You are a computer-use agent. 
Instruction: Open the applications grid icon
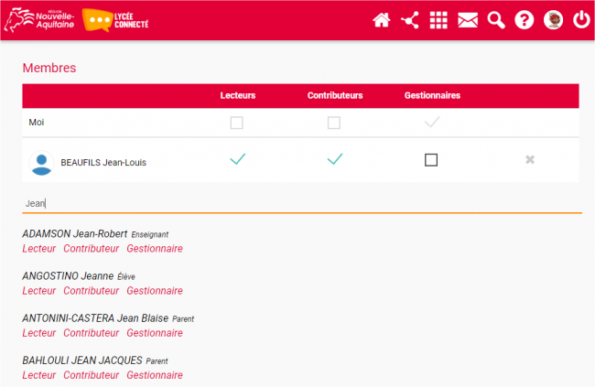click(438, 20)
